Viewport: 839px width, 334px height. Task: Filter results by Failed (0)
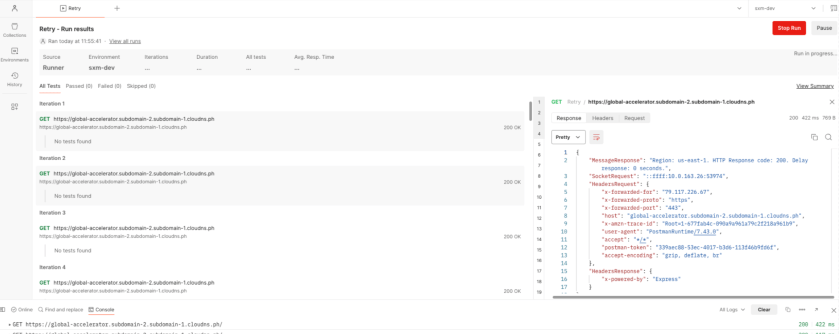(110, 86)
